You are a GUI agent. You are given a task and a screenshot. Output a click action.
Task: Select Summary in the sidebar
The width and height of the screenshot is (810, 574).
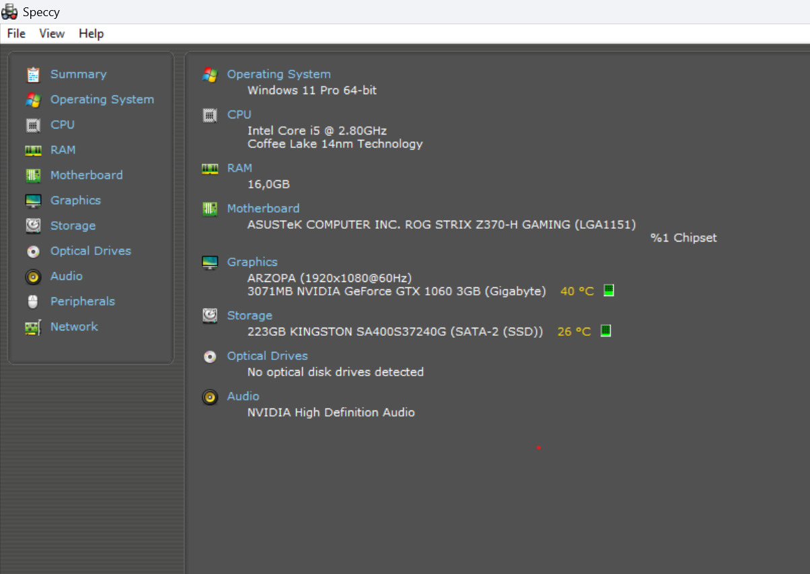pos(78,75)
